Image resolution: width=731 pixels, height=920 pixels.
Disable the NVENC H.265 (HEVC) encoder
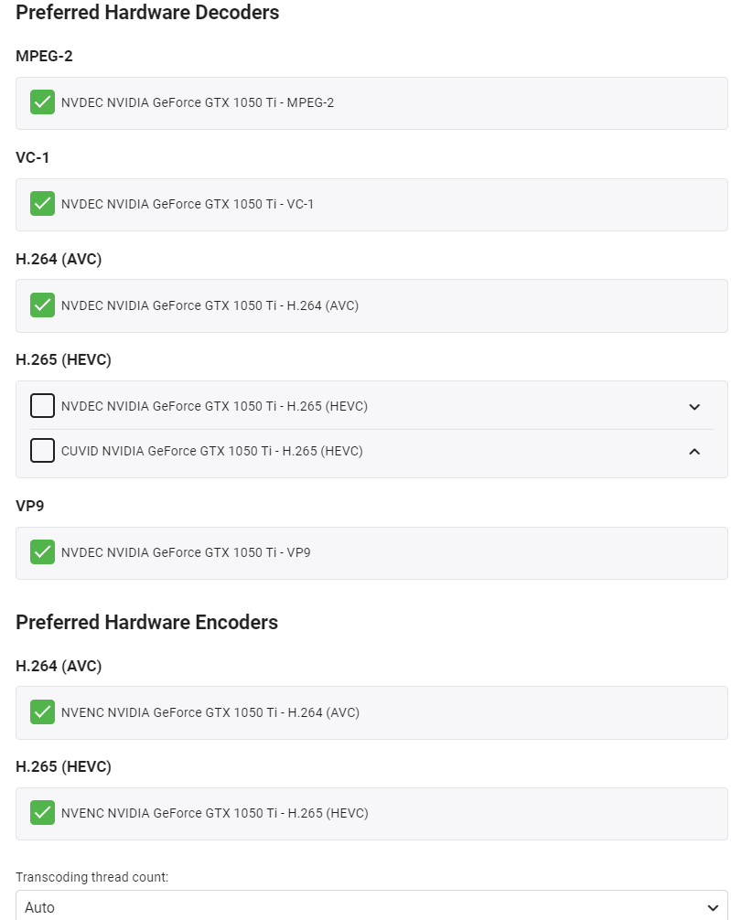tap(42, 812)
